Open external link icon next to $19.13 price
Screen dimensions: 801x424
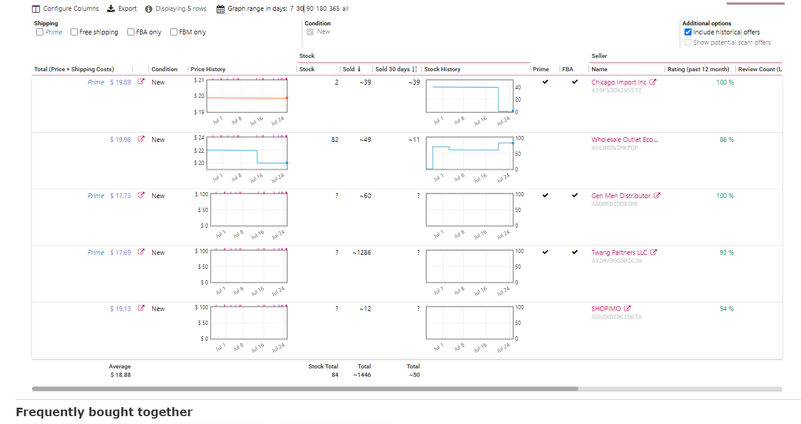tap(141, 309)
